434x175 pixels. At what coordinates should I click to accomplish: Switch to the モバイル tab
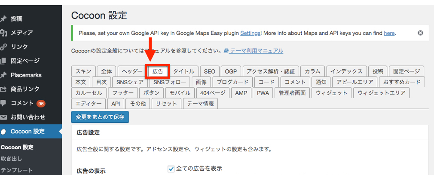pos(180,93)
